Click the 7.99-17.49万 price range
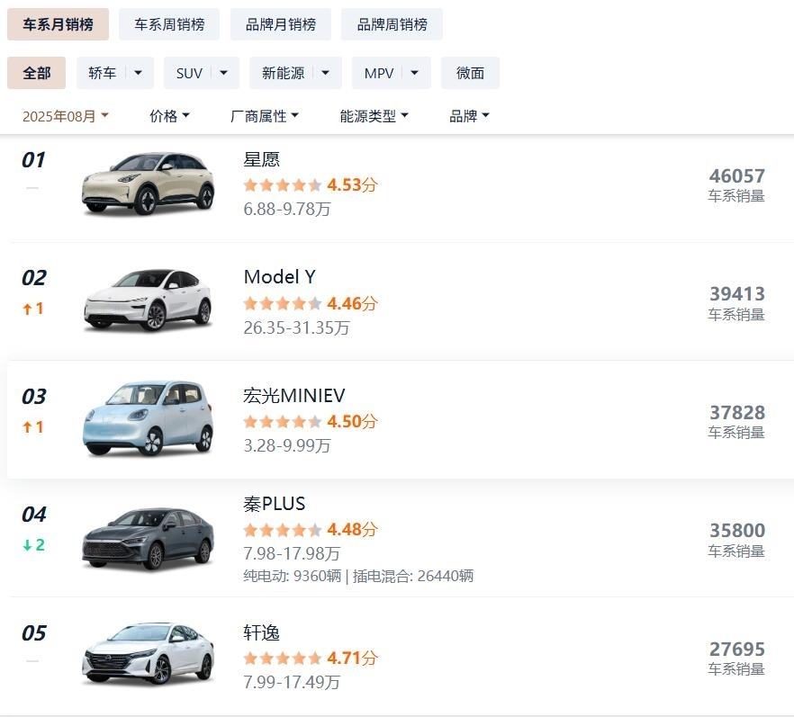794x717 pixels. 292,682
